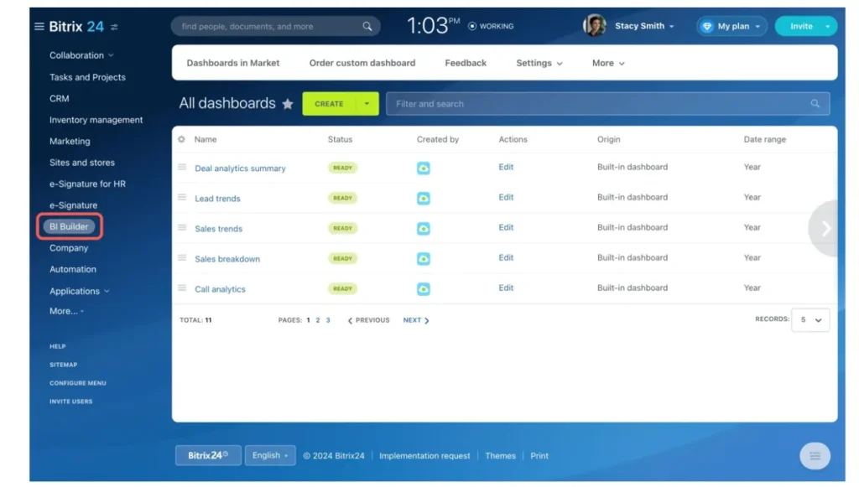Click the star icon next to All dashboards
Image resolution: width=859 pixels, height=487 pixels.
coord(288,104)
